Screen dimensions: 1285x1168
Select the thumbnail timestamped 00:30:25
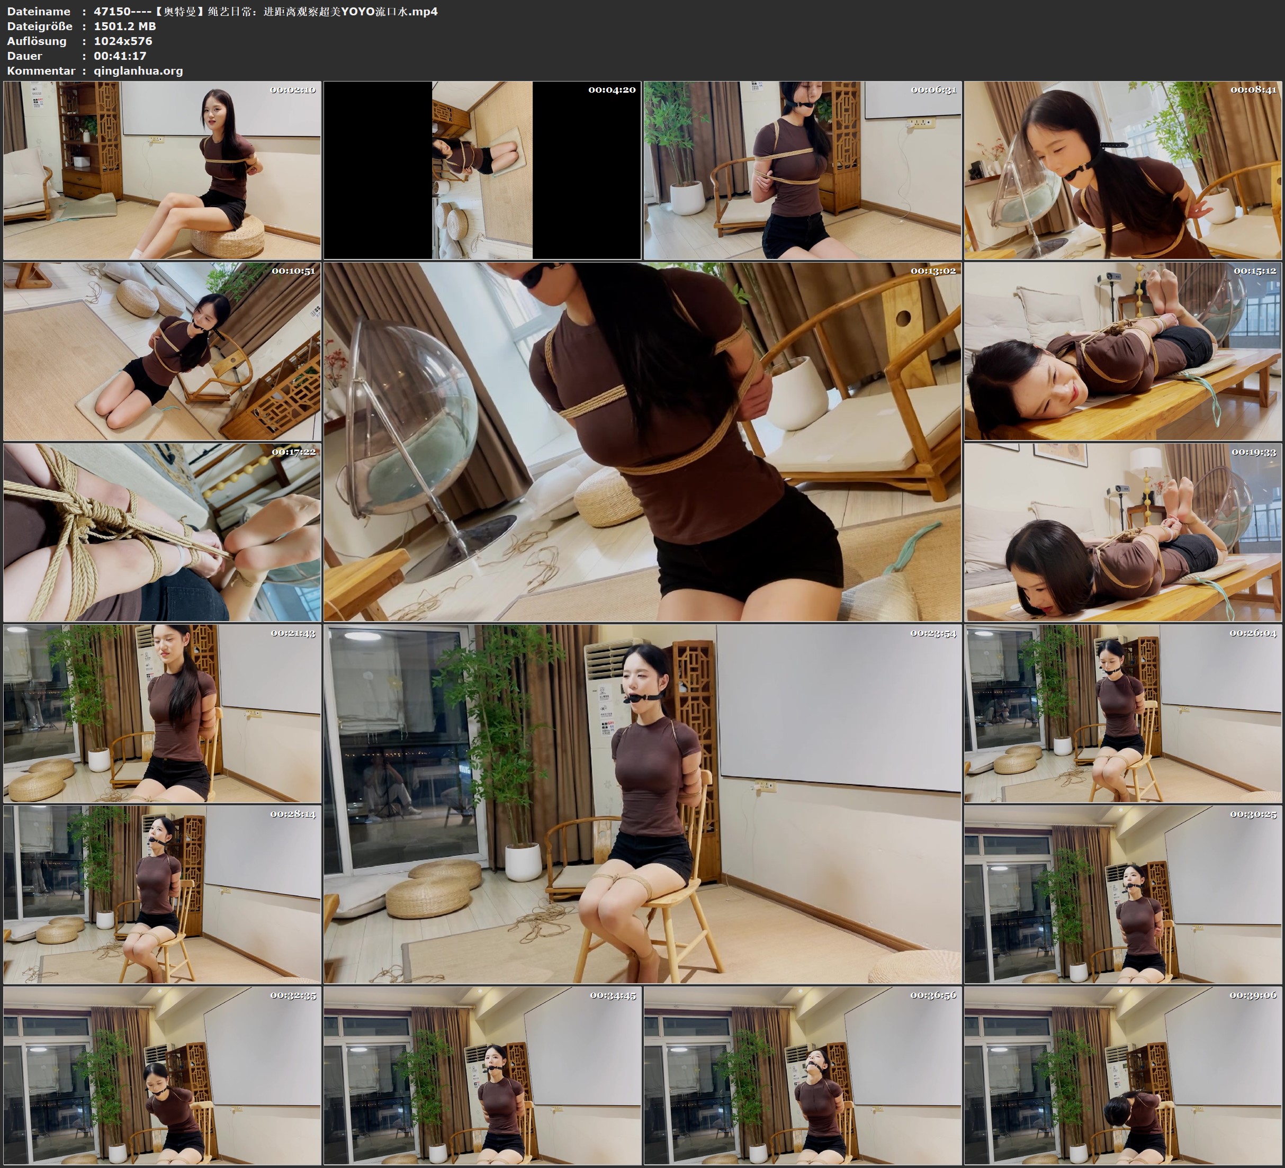[1122, 894]
